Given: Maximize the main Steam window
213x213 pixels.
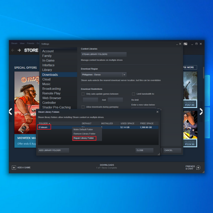Looking at the screenshot, I should [x=196, y=44].
